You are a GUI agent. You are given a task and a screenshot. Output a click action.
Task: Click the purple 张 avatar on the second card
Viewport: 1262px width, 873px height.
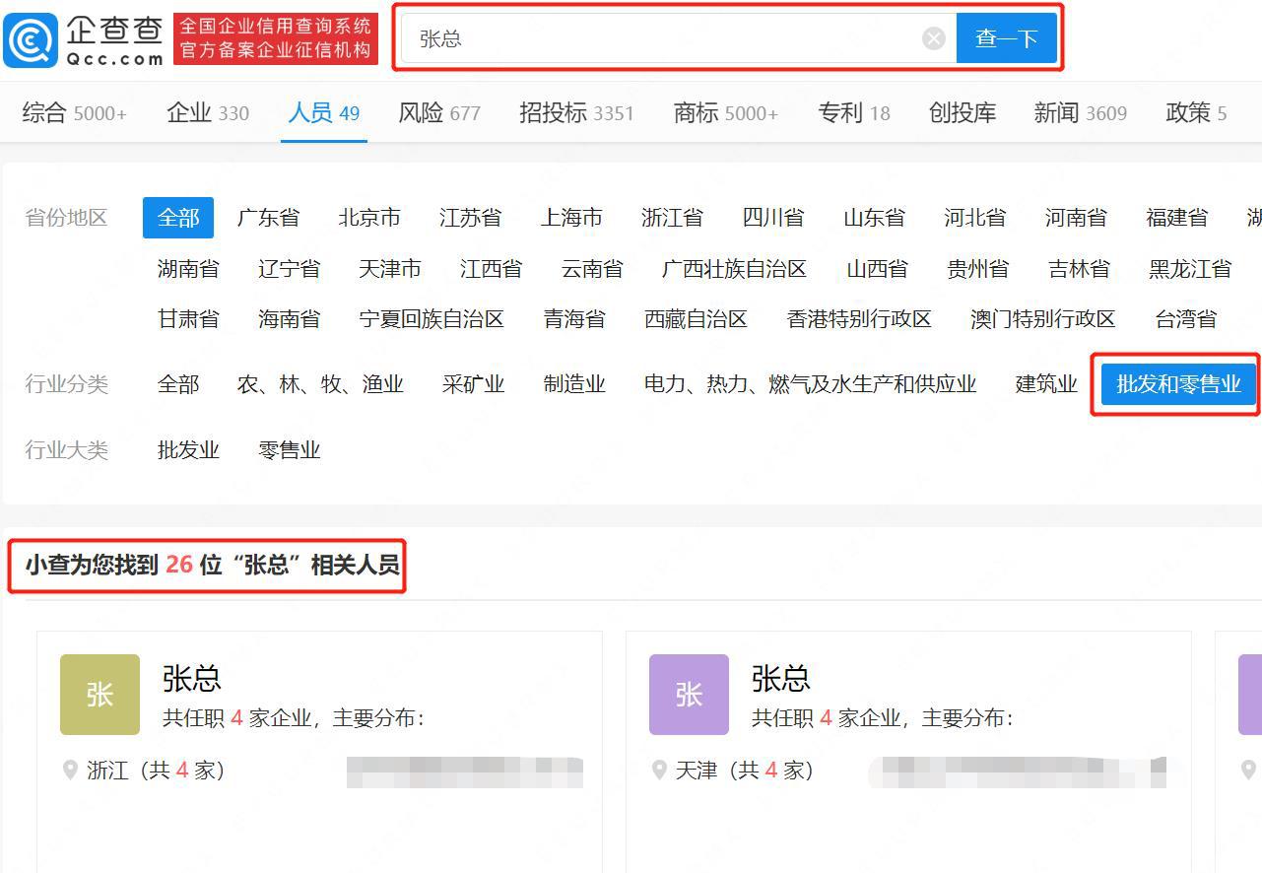(x=688, y=694)
